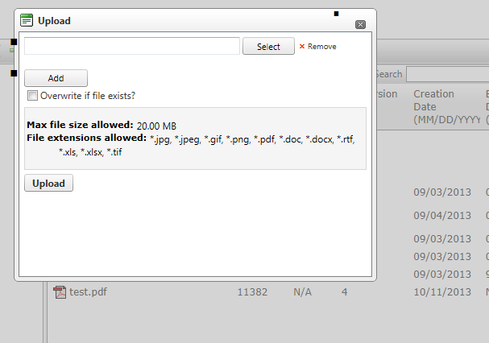Click the version 4 cell for test.pdf
This screenshot has width=489, height=343.
point(344,291)
